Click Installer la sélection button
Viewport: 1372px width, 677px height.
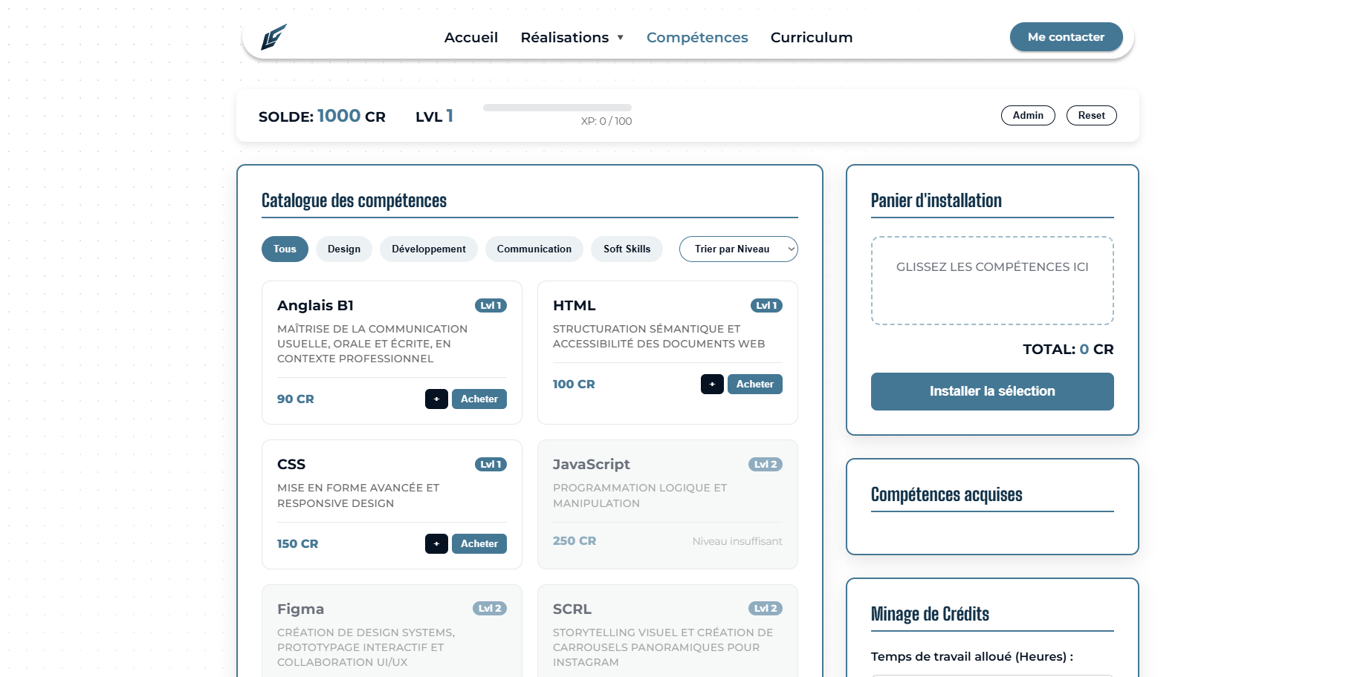[992, 391]
